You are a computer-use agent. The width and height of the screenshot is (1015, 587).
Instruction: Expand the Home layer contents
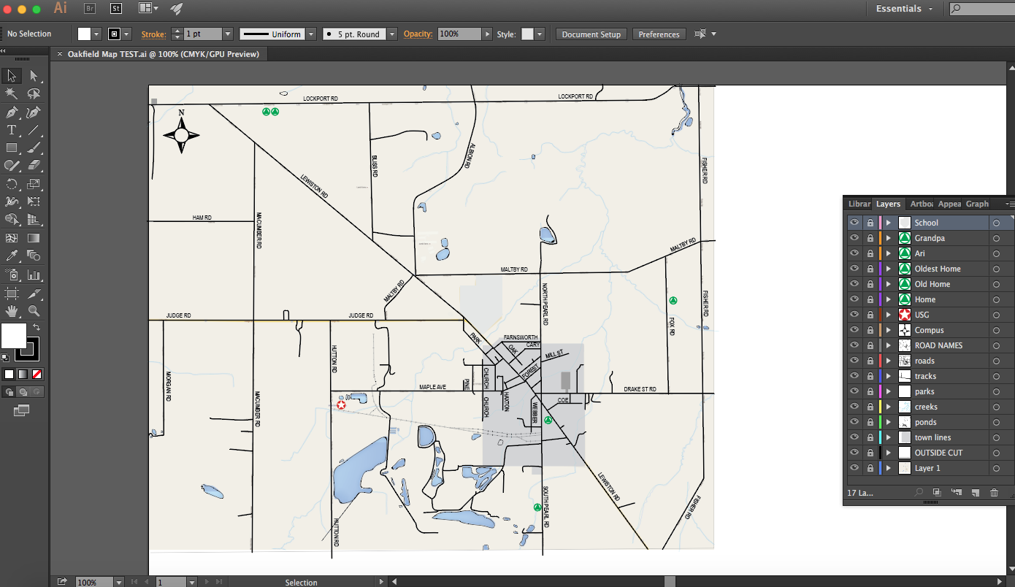coord(889,299)
